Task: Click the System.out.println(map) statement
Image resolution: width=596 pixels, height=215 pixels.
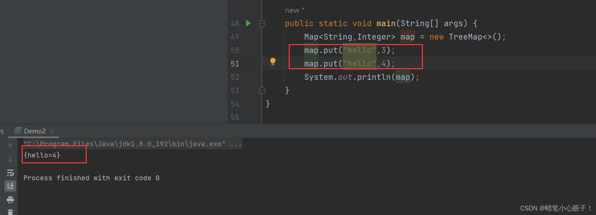Action: click(362, 77)
